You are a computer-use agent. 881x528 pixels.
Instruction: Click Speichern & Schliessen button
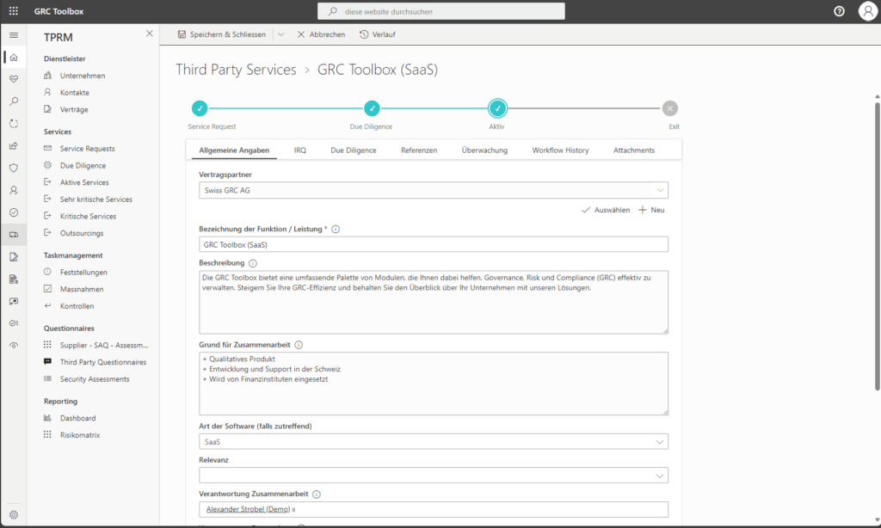pos(221,34)
